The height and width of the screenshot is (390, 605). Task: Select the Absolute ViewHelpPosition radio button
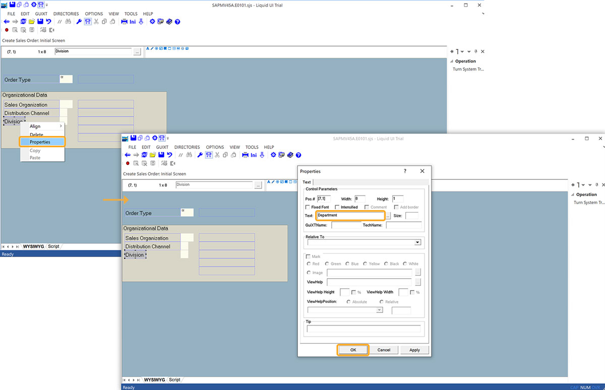click(349, 302)
